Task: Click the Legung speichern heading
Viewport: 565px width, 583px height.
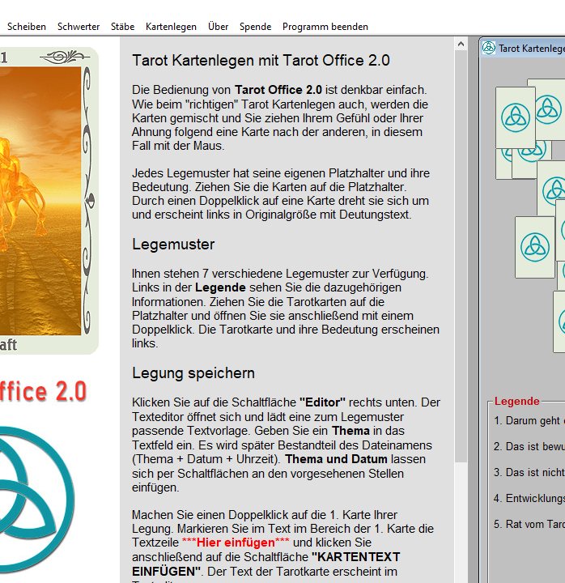Action: (193, 373)
